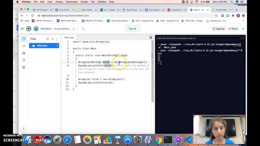Click the new file icon in Files
This screenshot has width=260, height=146.
click(48, 39)
